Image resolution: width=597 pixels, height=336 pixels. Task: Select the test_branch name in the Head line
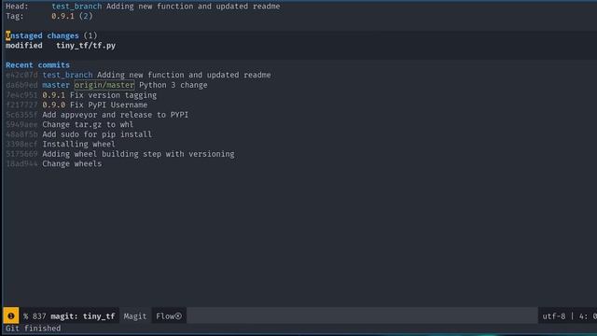click(76, 7)
